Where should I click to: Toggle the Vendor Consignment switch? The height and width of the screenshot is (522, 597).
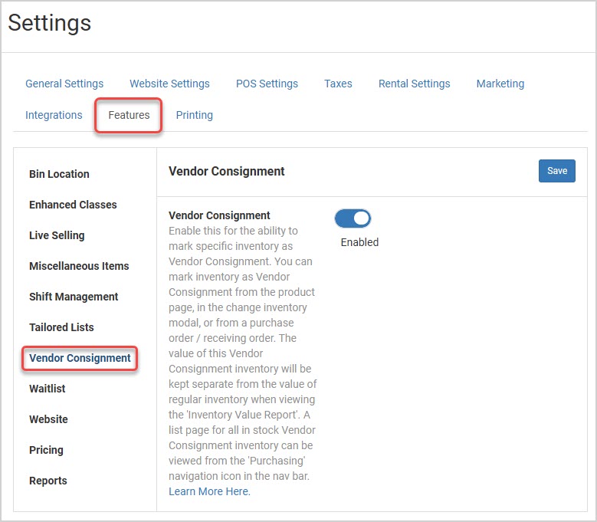click(x=353, y=218)
